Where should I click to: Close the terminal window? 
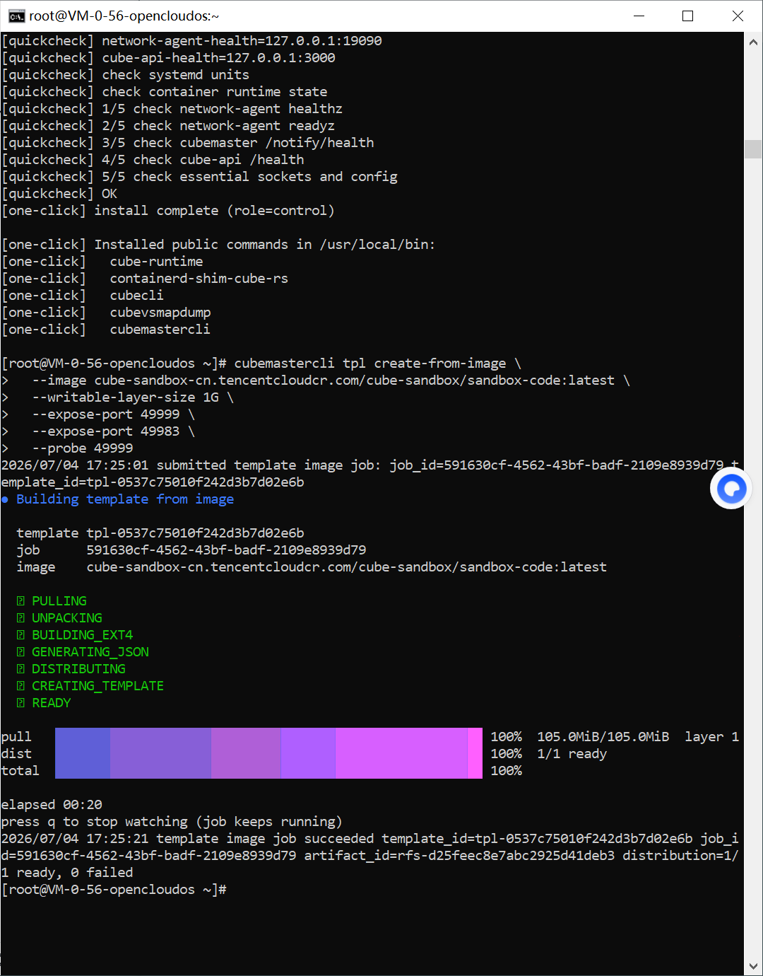738,16
